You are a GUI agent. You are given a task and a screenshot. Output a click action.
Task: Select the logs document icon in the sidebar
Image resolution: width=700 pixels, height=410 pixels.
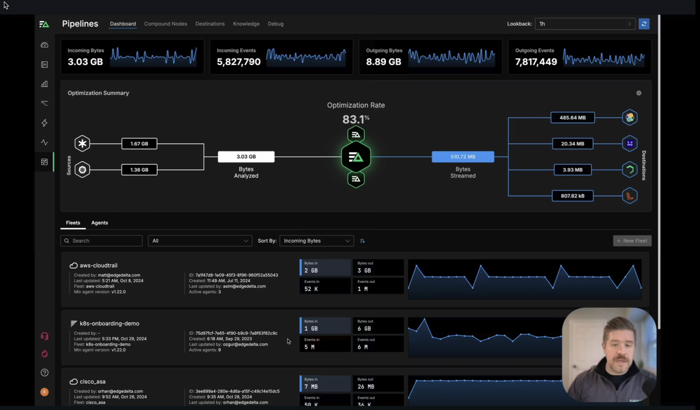click(44, 64)
